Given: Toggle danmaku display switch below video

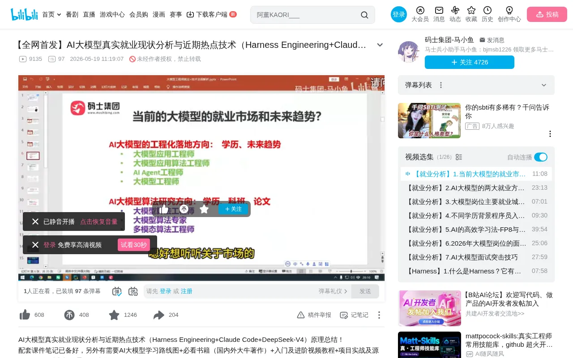Looking at the screenshot, I should (117, 291).
